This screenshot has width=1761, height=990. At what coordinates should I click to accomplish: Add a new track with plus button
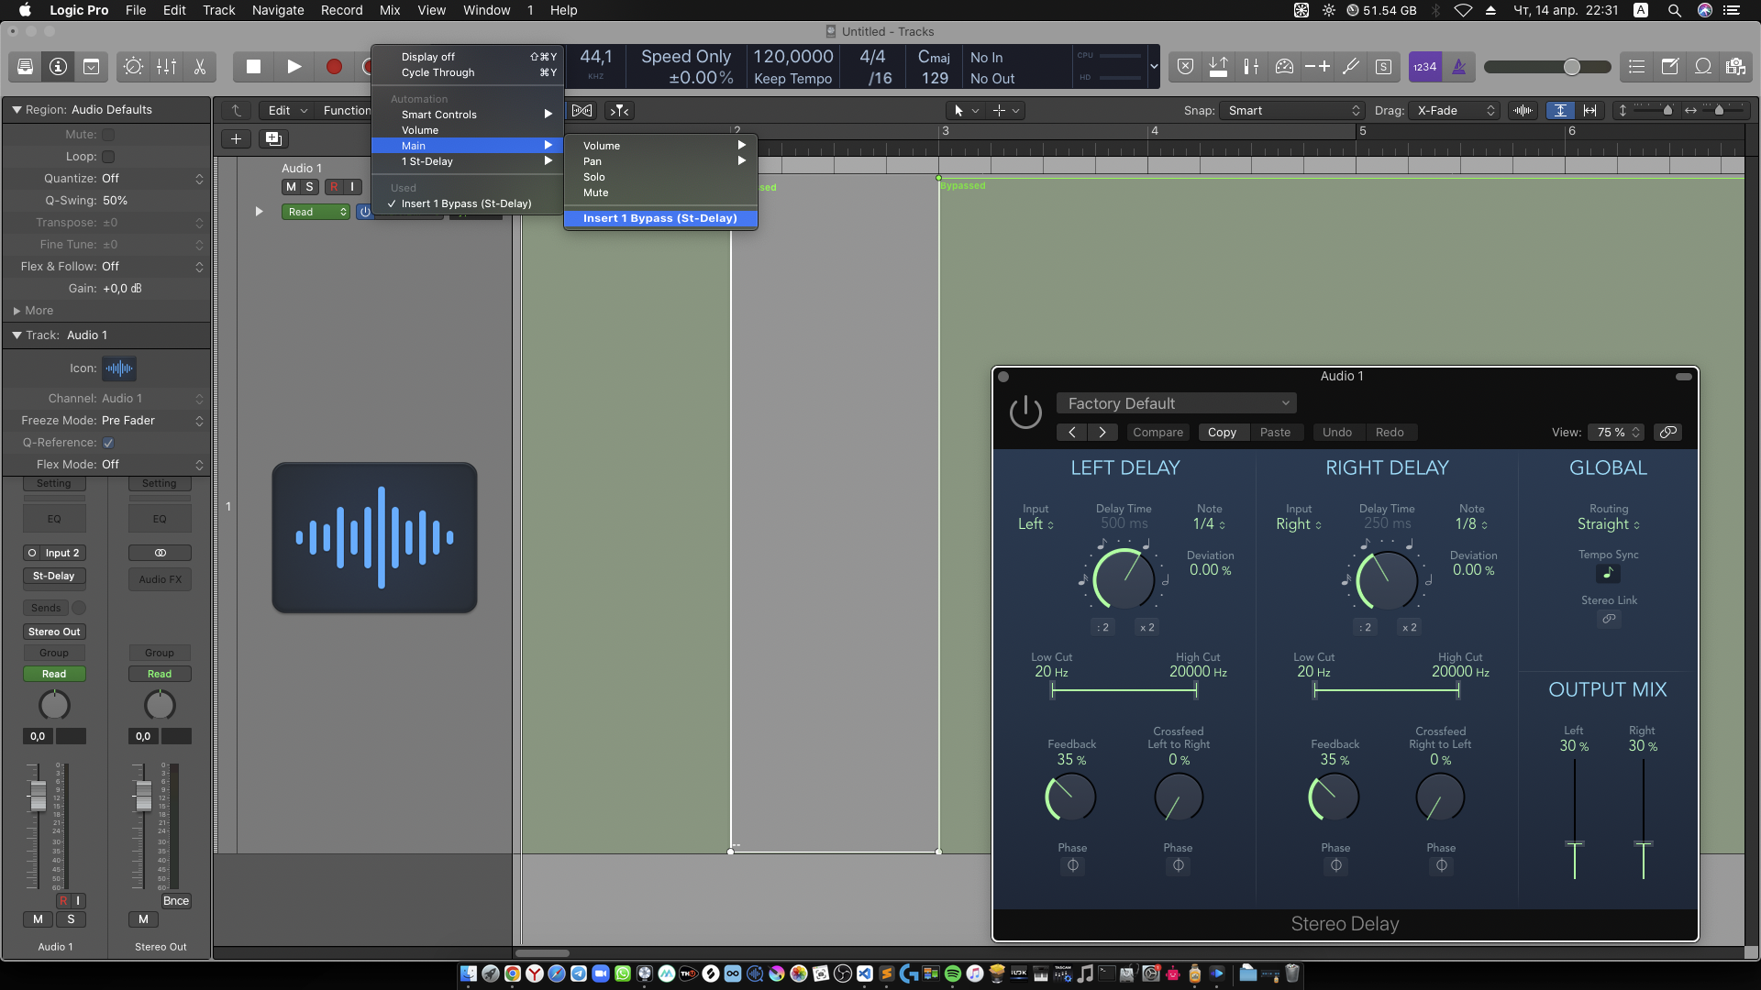coord(236,139)
